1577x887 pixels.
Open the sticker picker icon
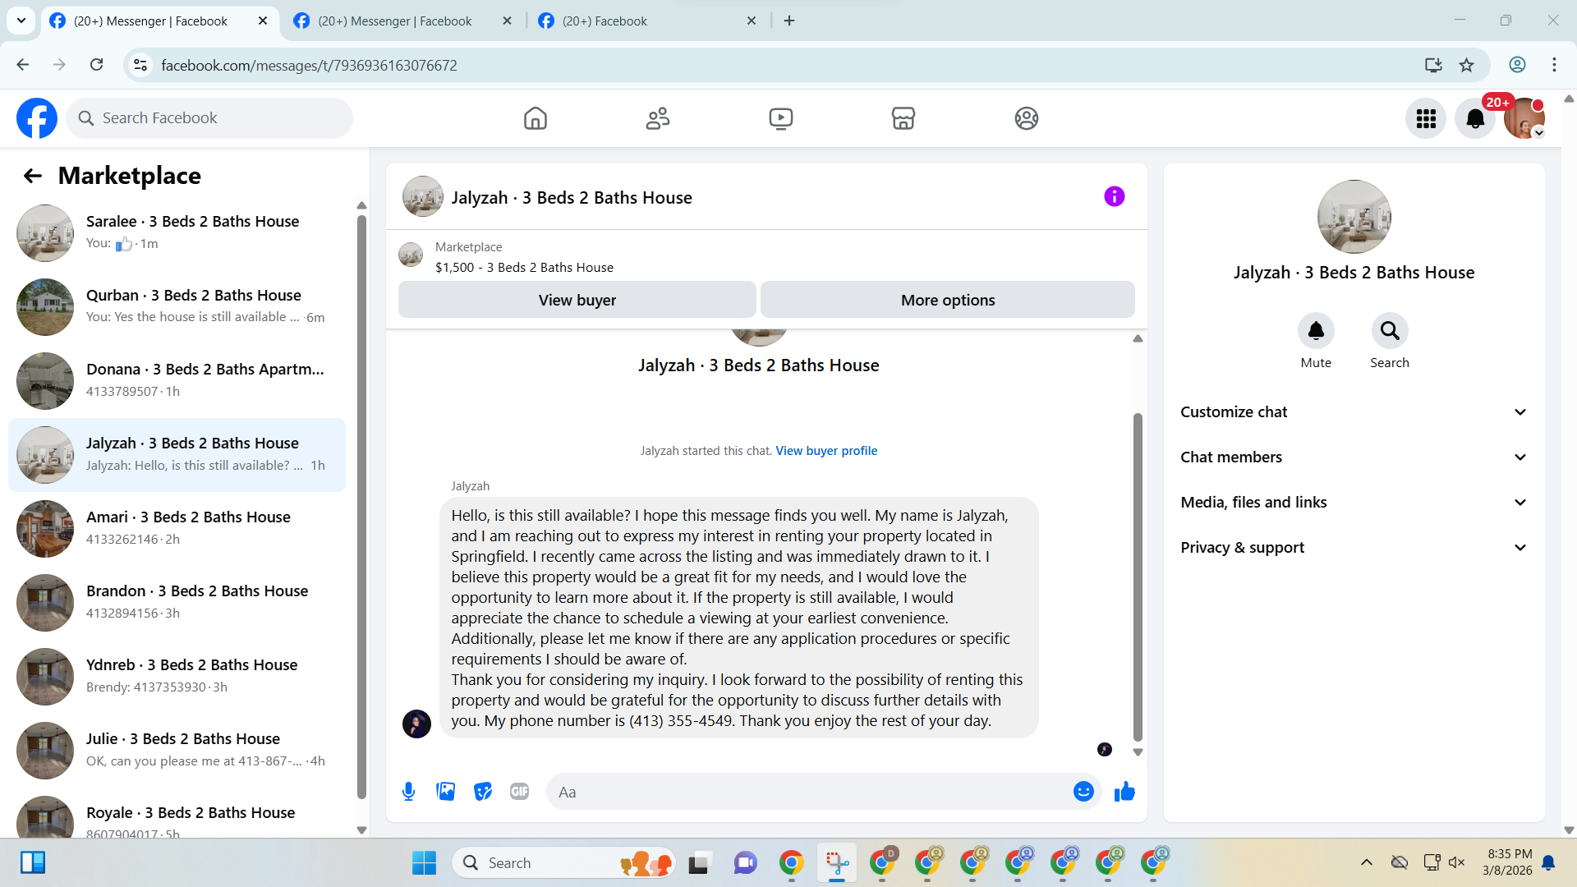click(x=483, y=792)
